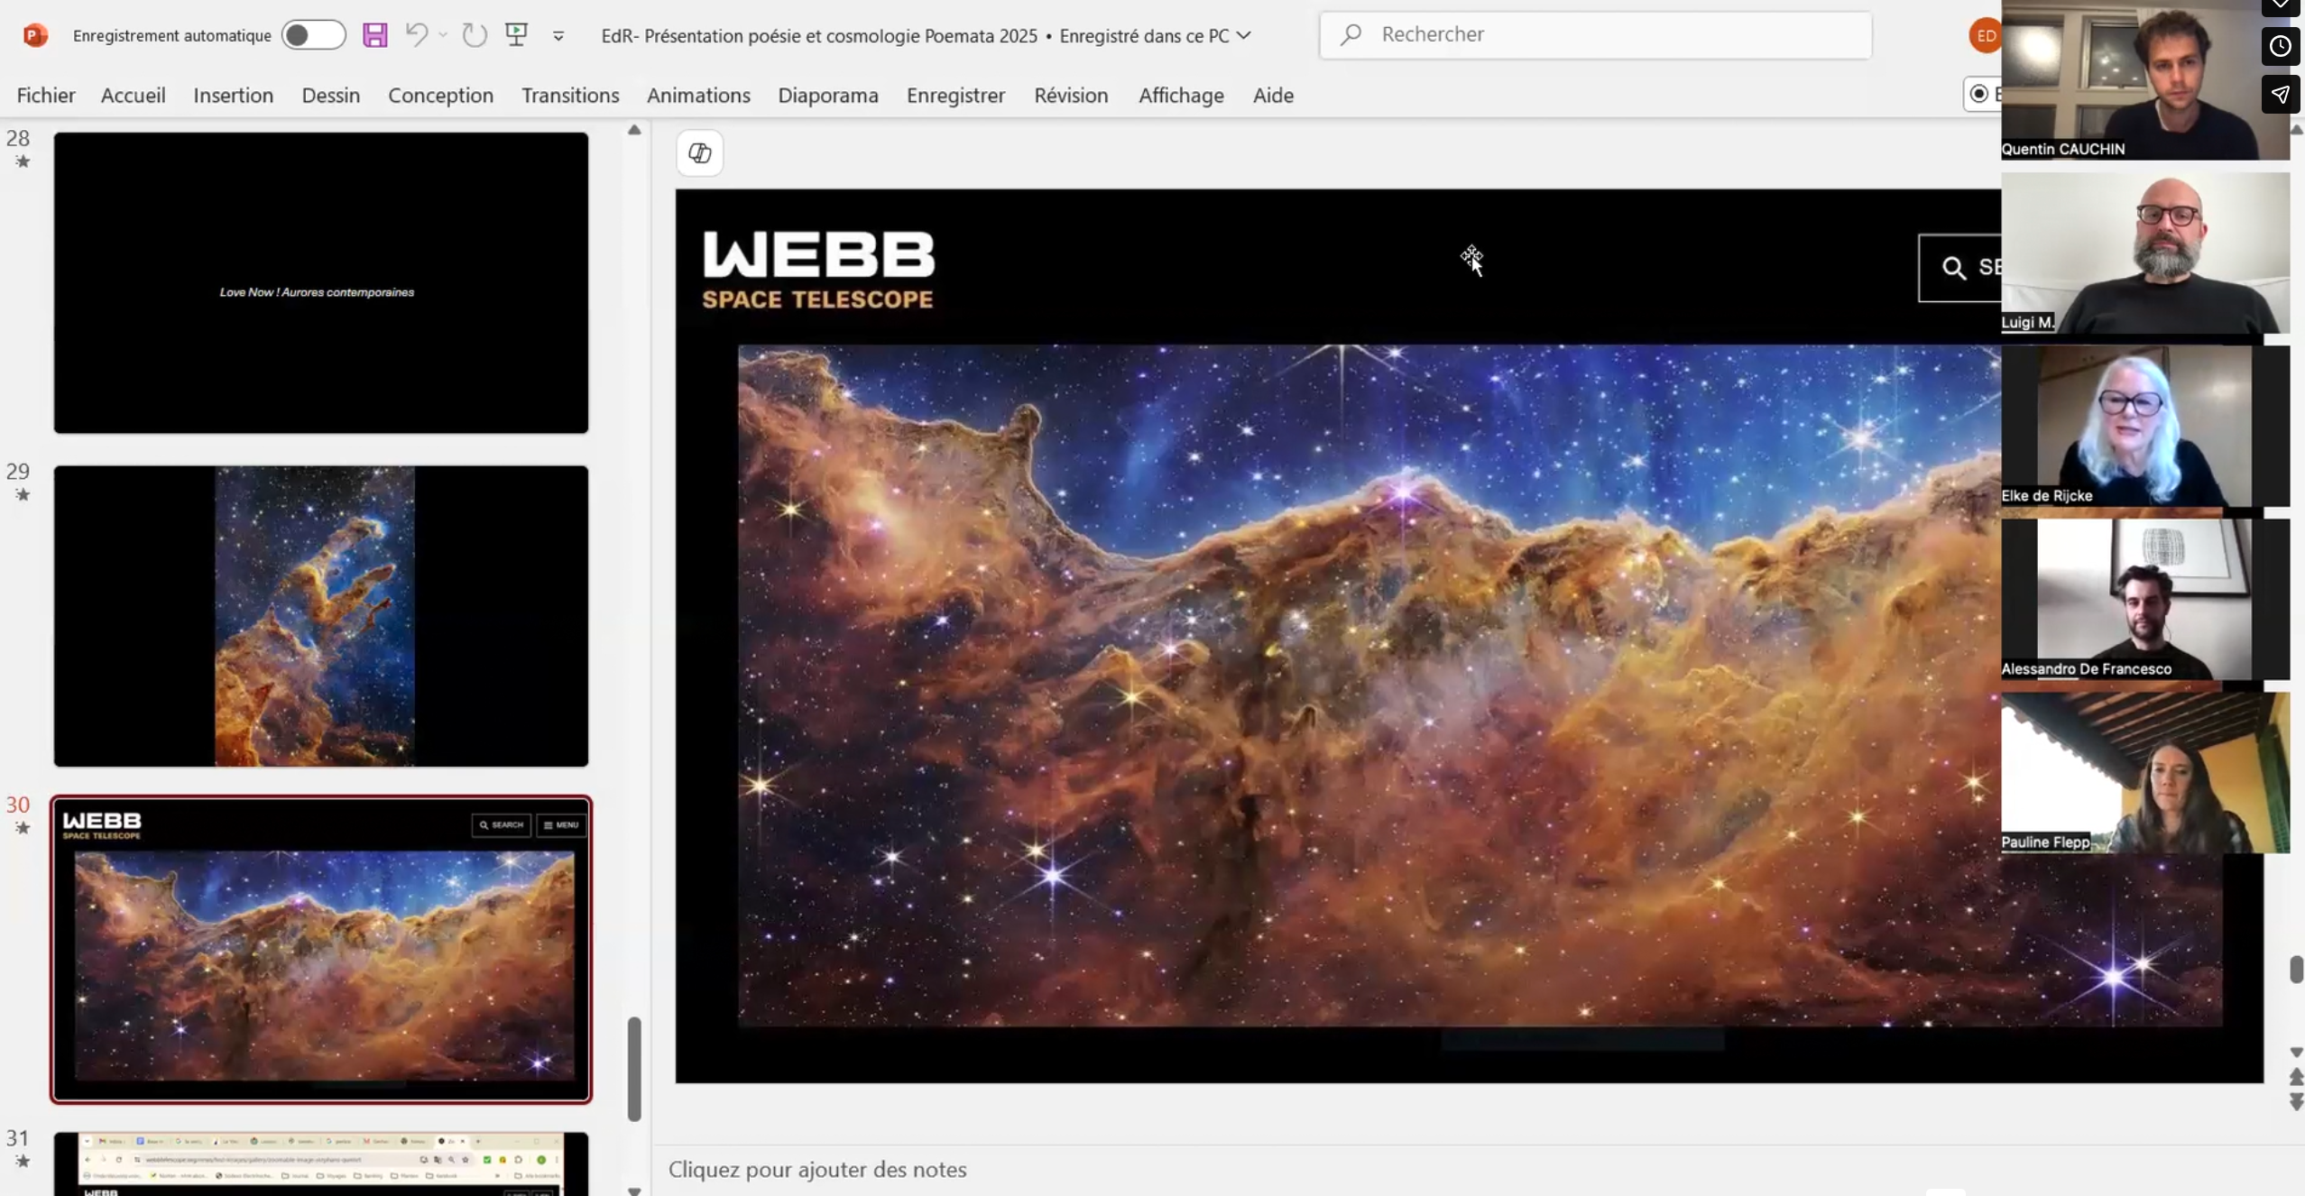Focus the Rechercher search box
The height and width of the screenshot is (1196, 2305).
coord(1595,35)
